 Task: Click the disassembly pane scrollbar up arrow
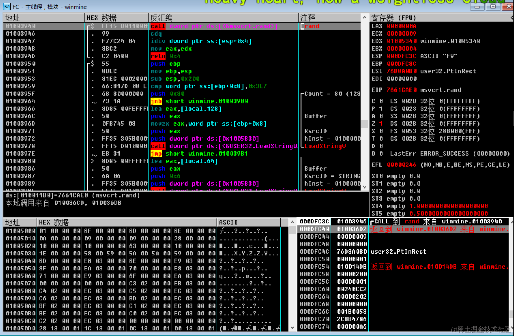click(364, 18)
